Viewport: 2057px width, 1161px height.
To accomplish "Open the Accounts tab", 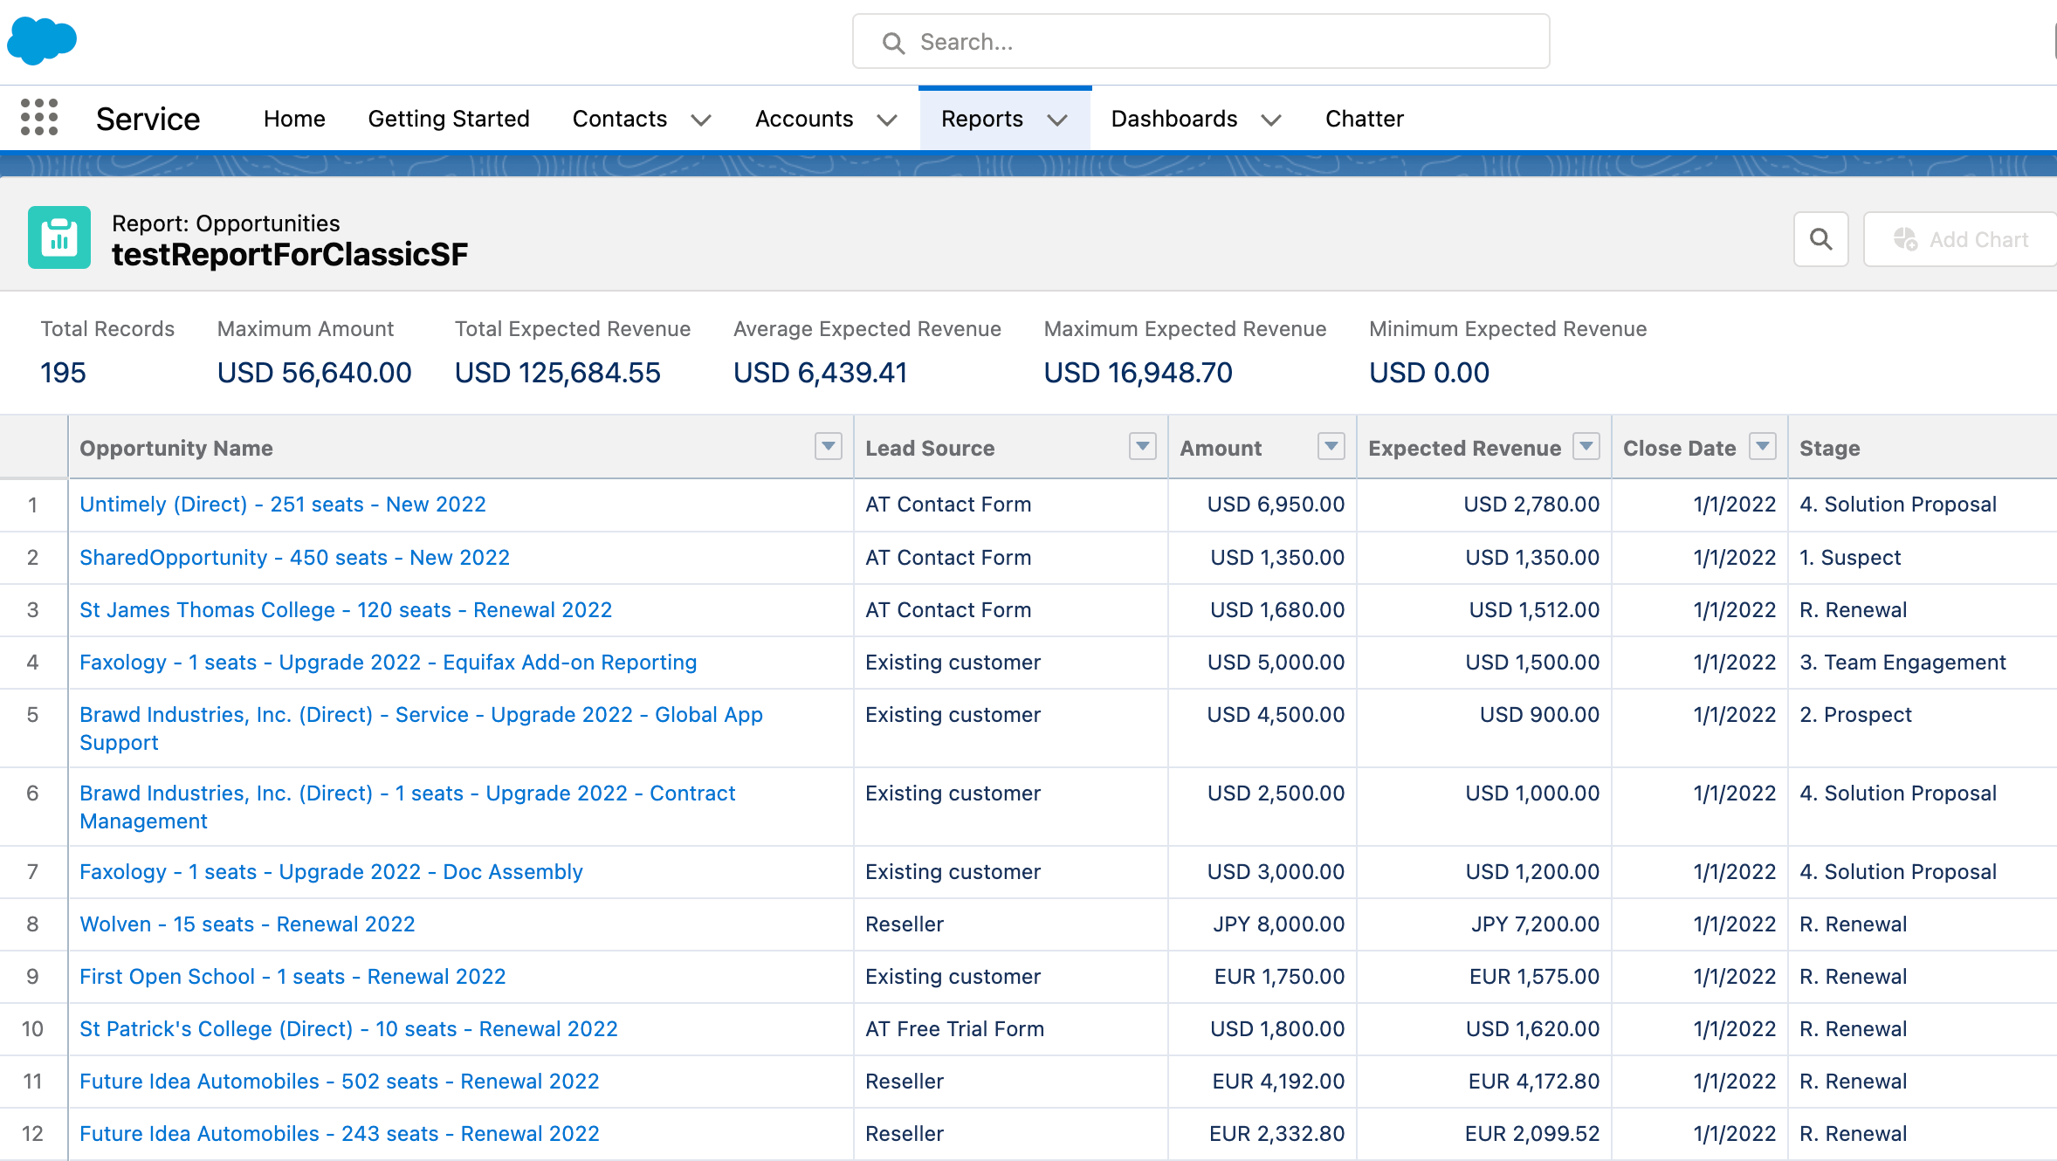I will coord(804,119).
